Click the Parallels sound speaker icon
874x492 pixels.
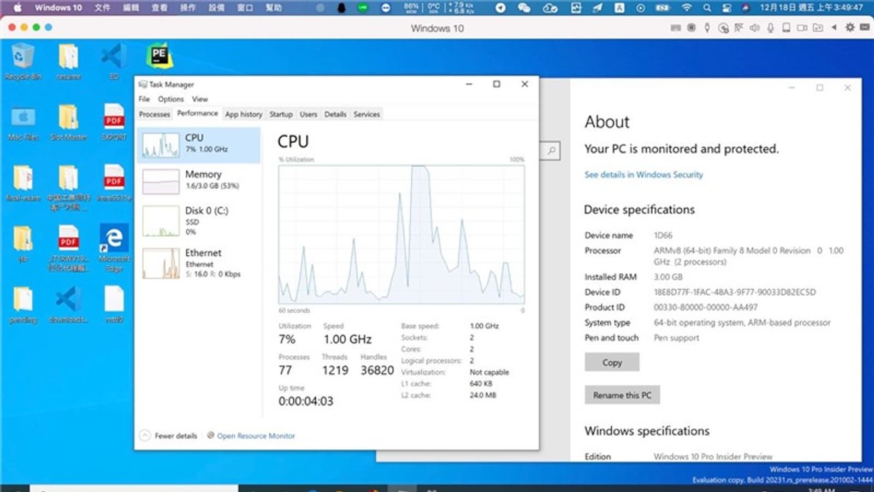tap(754, 27)
